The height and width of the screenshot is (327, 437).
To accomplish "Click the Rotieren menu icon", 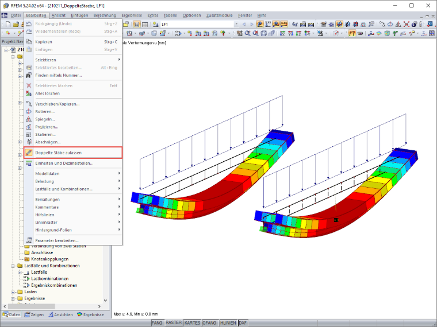I will click(29, 111).
